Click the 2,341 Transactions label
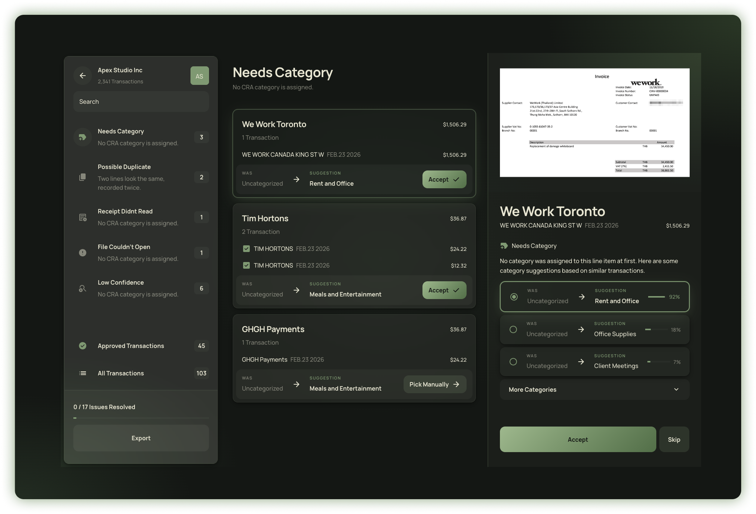756x514 pixels. pos(120,82)
